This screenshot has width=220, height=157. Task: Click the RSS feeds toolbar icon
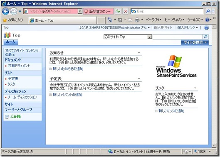click(120, 20)
